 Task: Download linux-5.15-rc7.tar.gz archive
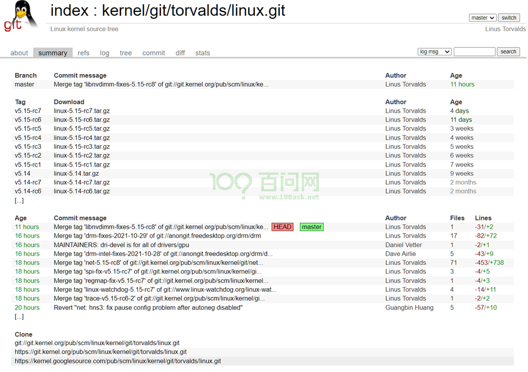click(81, 111)
